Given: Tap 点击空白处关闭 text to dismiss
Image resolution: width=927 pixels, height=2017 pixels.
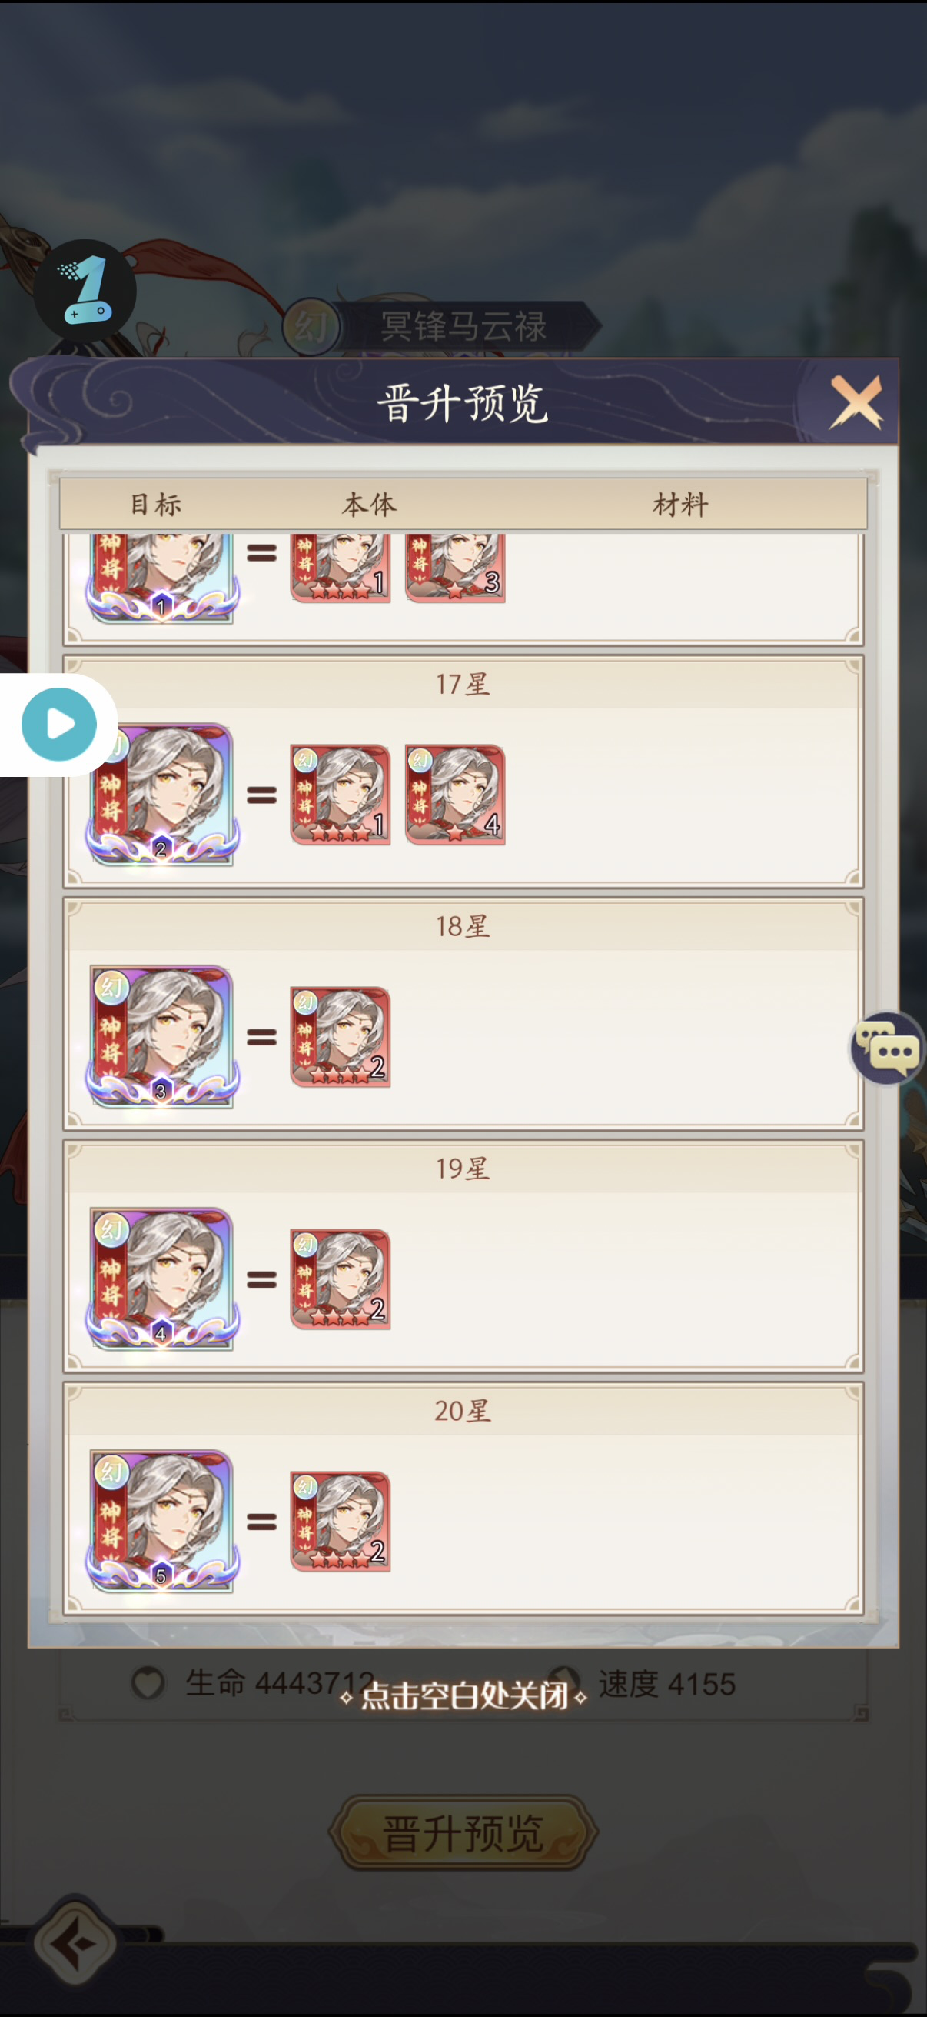Looking at the screenshot, I should [465, 1695].
